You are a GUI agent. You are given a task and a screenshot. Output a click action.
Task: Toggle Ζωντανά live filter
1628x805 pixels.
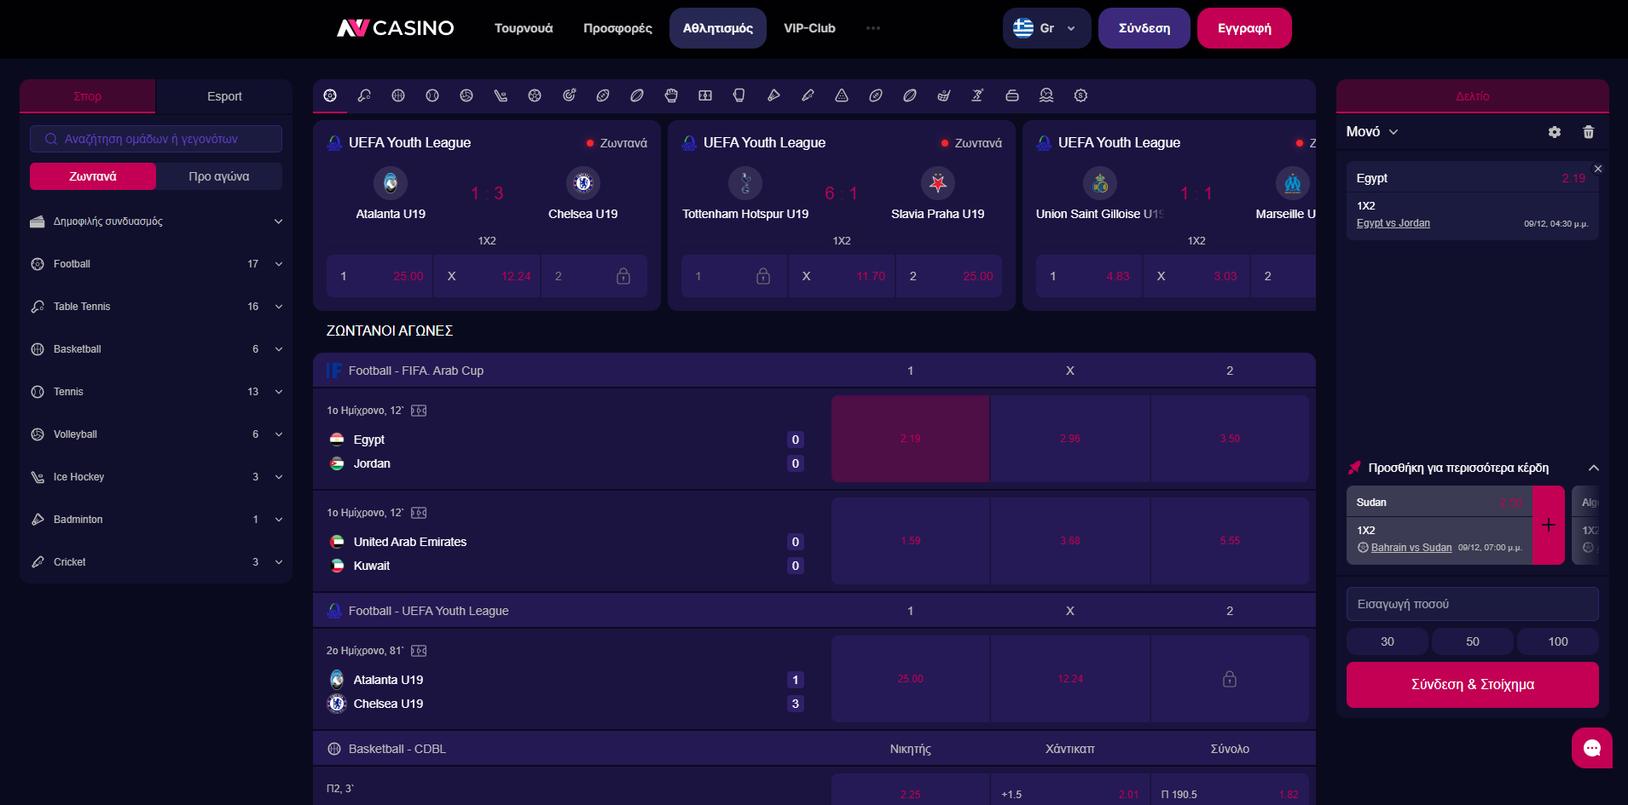(x=93, y=176)
